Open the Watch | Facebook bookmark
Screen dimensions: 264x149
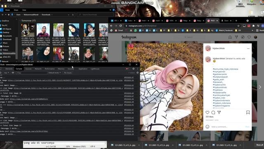[224, 31]
